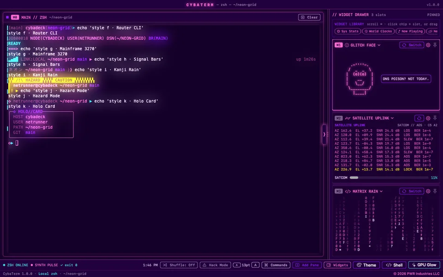Click the yellow HAZARD CAUTION banner line
Image resolution: width=443 pixels, height=277 pixels.
51,80
